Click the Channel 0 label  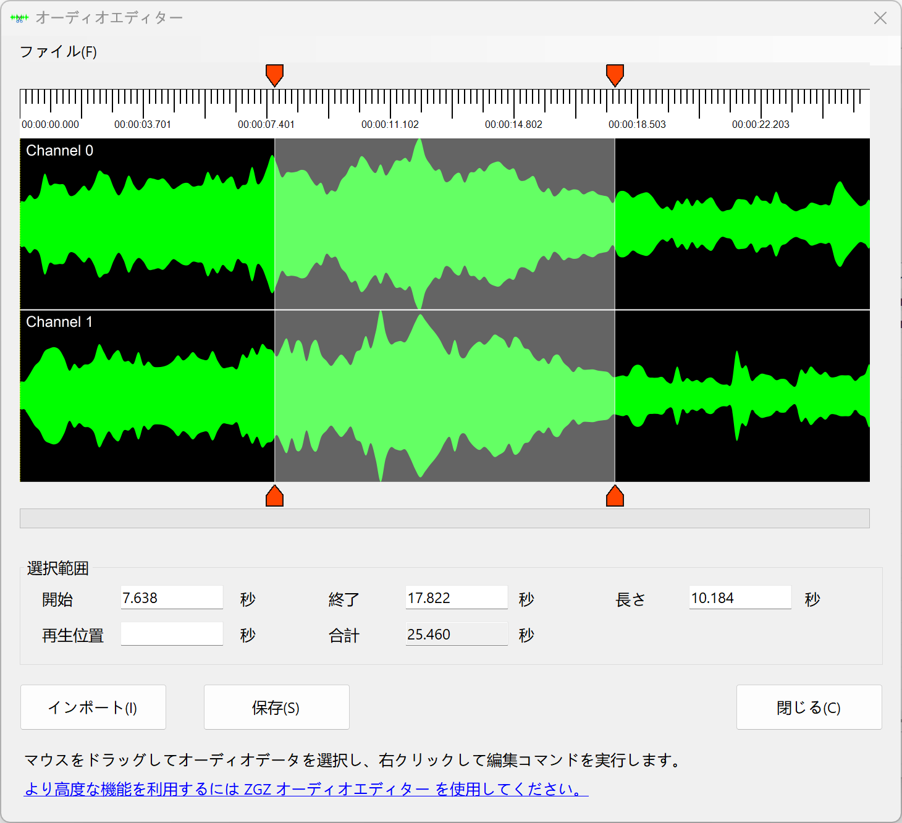pos(59,151)
